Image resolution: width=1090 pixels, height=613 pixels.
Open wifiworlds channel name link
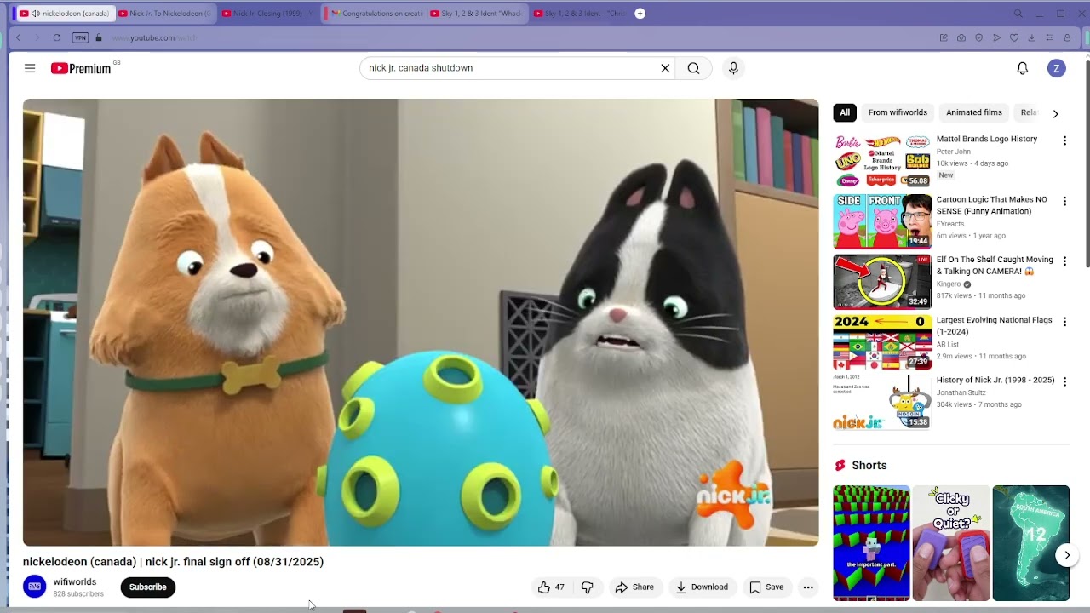[75, 582]
